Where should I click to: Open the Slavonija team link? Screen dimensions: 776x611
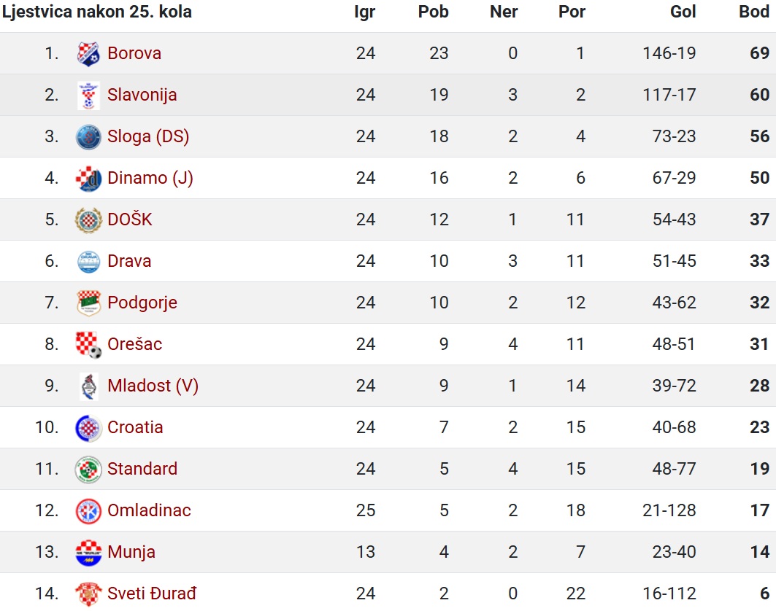pyautogui.click(x=142, y=94)
